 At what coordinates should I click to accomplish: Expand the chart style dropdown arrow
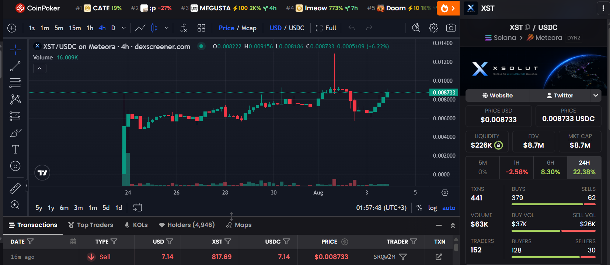click(167, 28)
